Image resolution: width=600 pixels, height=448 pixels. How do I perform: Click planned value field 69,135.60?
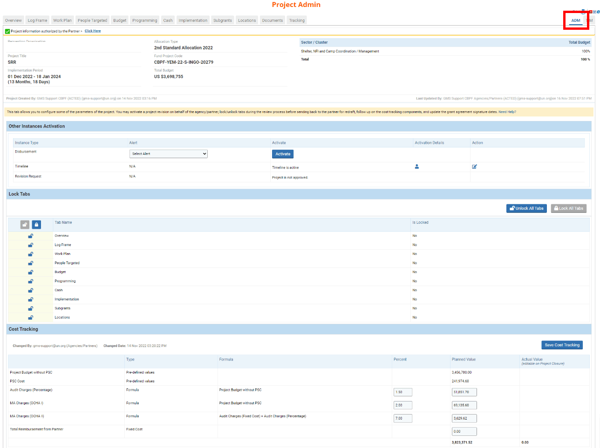click(464, 405)
